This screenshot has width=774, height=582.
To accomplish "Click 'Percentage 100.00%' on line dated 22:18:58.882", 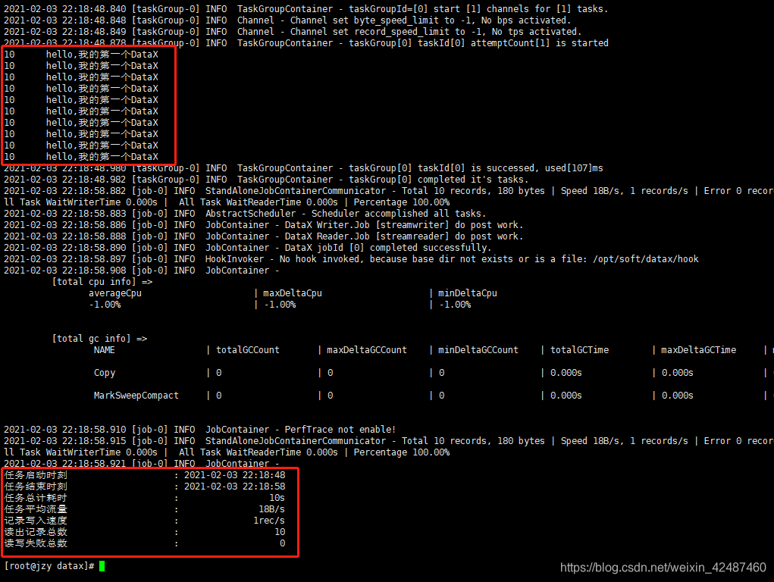I will (x=401, y=202).
